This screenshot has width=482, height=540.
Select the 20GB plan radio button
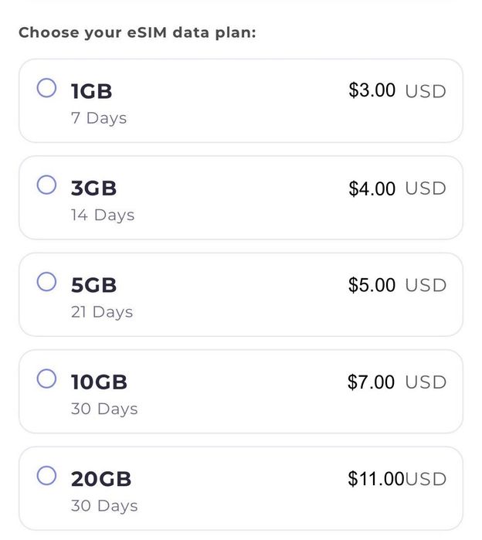coord(46,475)
